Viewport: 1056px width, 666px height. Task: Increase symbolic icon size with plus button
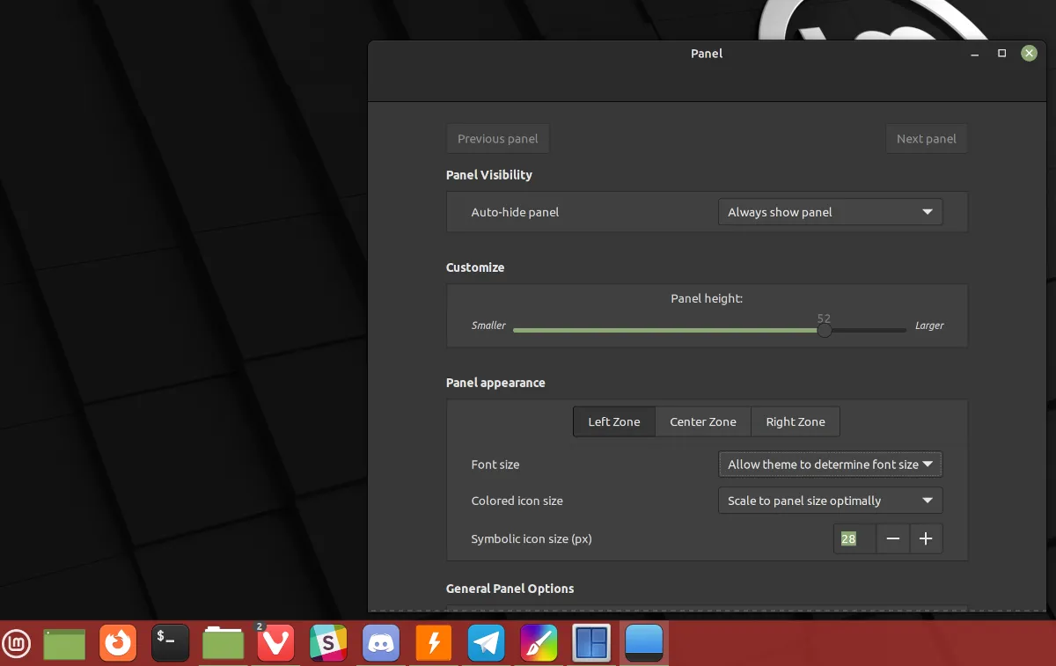coord(926,538)
